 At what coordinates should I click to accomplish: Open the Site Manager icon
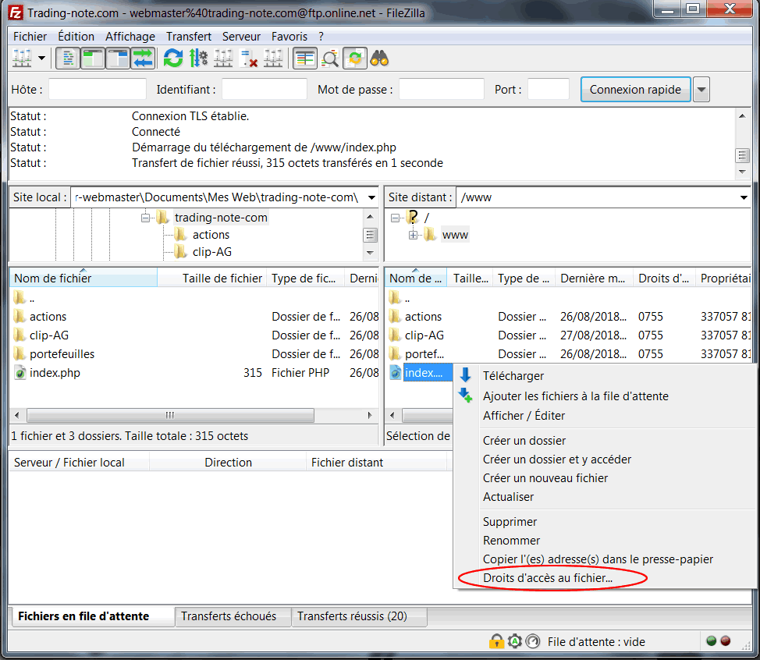[22, 59]
